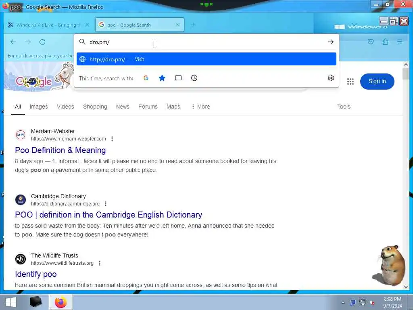The height and width of the screenshot is (310, 413).
Task: Switch to Videos results
Action: [65, 107]
